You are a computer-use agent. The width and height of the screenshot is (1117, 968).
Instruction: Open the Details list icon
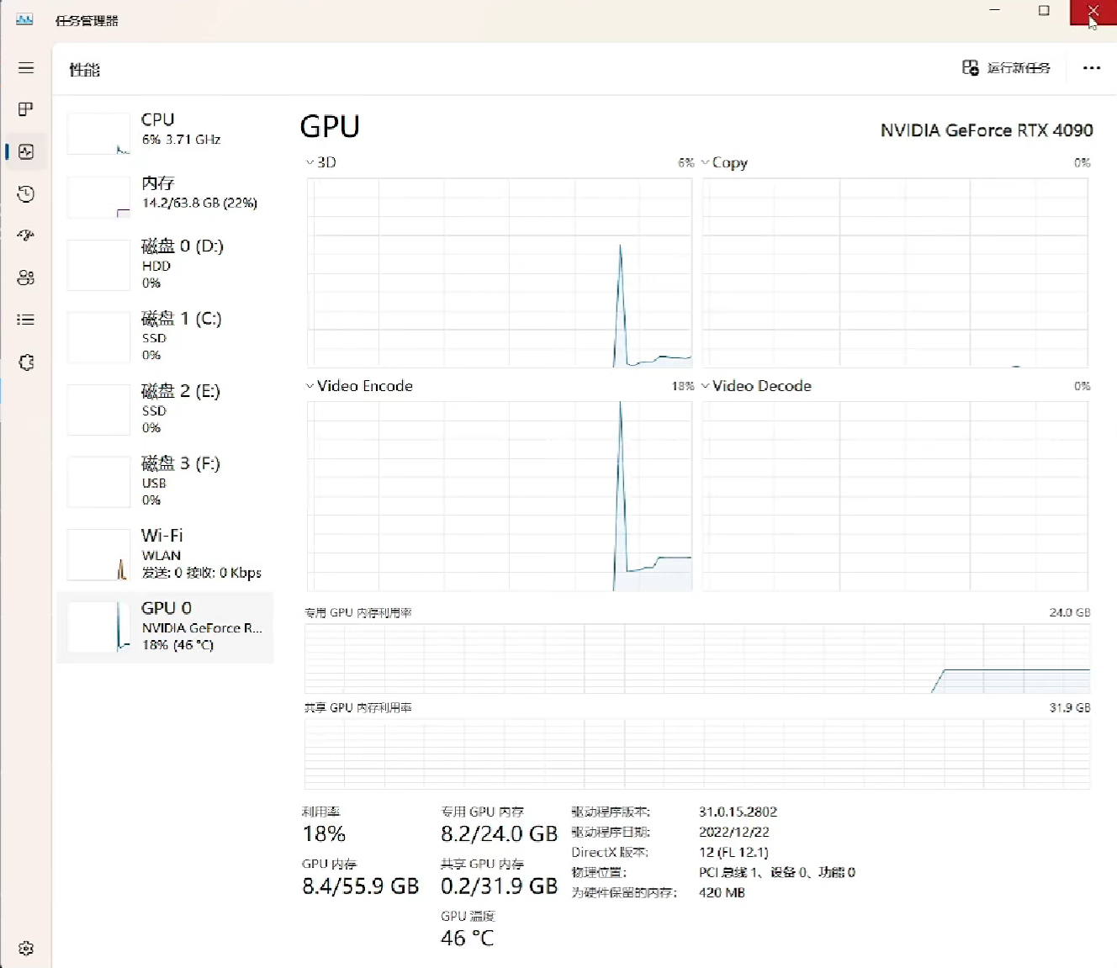26,320
